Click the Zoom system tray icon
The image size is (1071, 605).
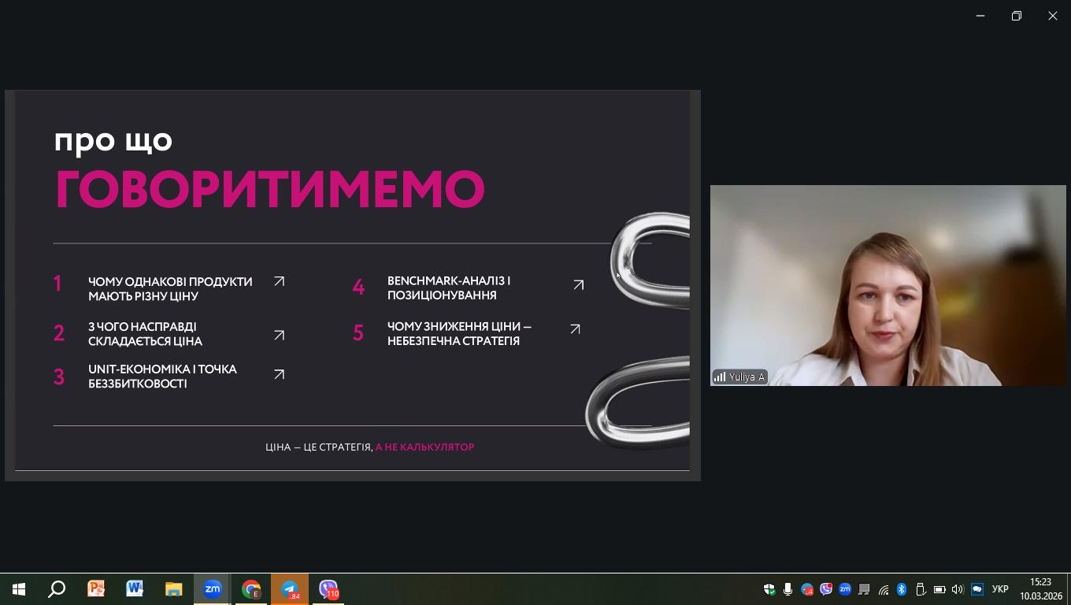tap(845, 589)
